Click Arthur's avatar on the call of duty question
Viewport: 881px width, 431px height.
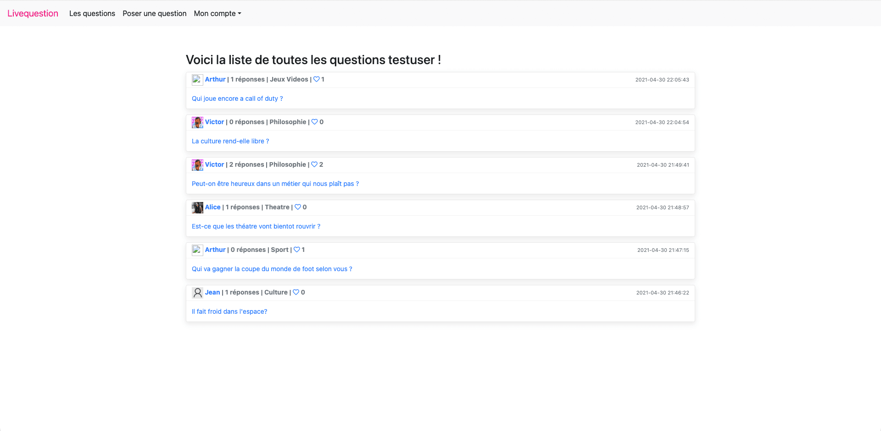197,79
